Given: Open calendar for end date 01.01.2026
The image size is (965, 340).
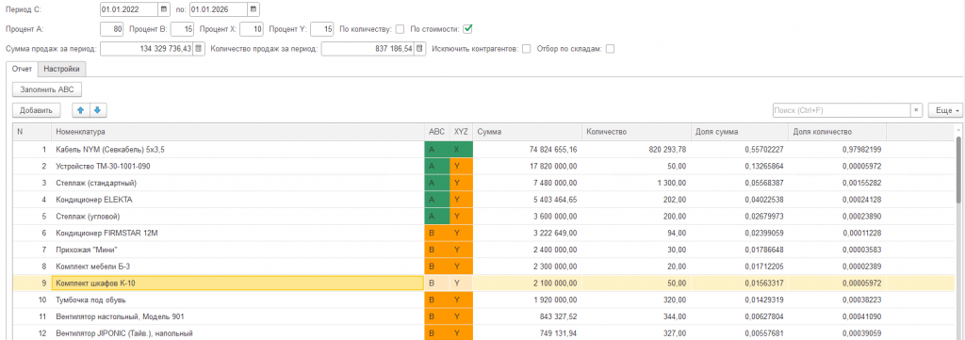Looking at the screenshot, I should [254, 9].
